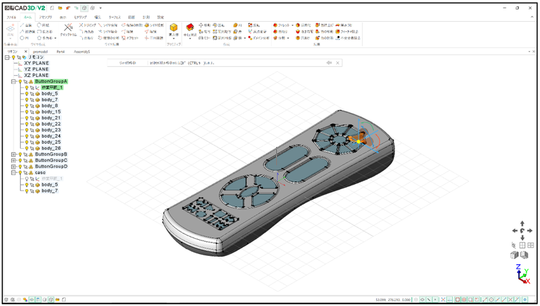Screen dimensions: 540x306
Task: Toggle visibility bulb of body_15
Action: (26, 112)
